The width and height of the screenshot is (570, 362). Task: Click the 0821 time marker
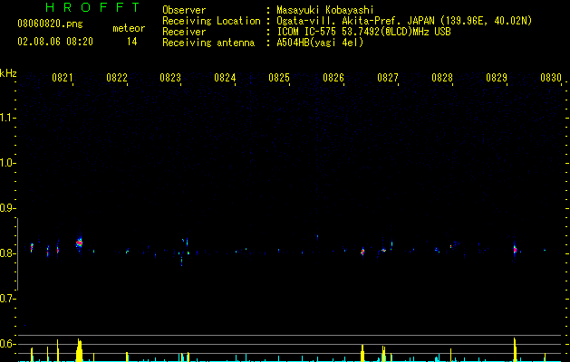[63, 78]
